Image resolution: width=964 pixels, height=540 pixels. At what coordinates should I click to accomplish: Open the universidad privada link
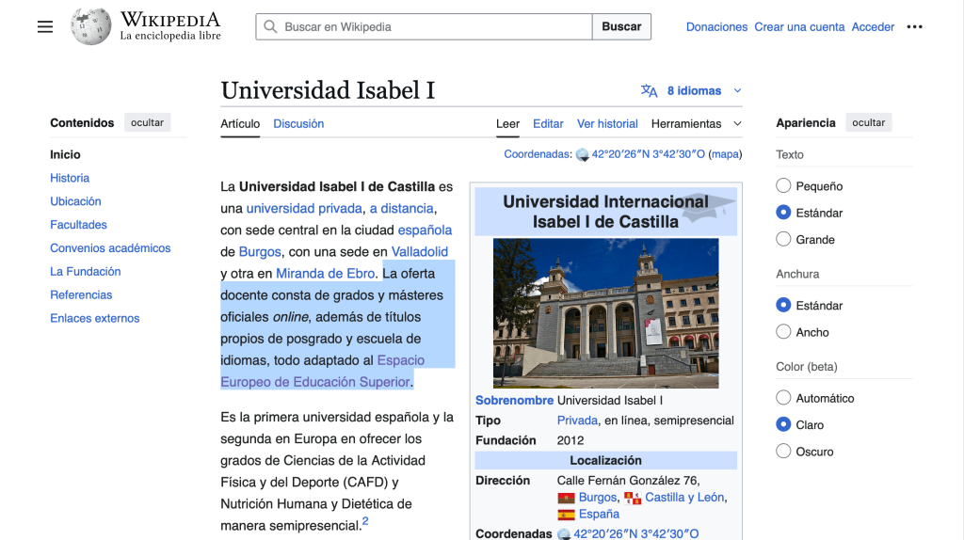[x=304, y=208]
